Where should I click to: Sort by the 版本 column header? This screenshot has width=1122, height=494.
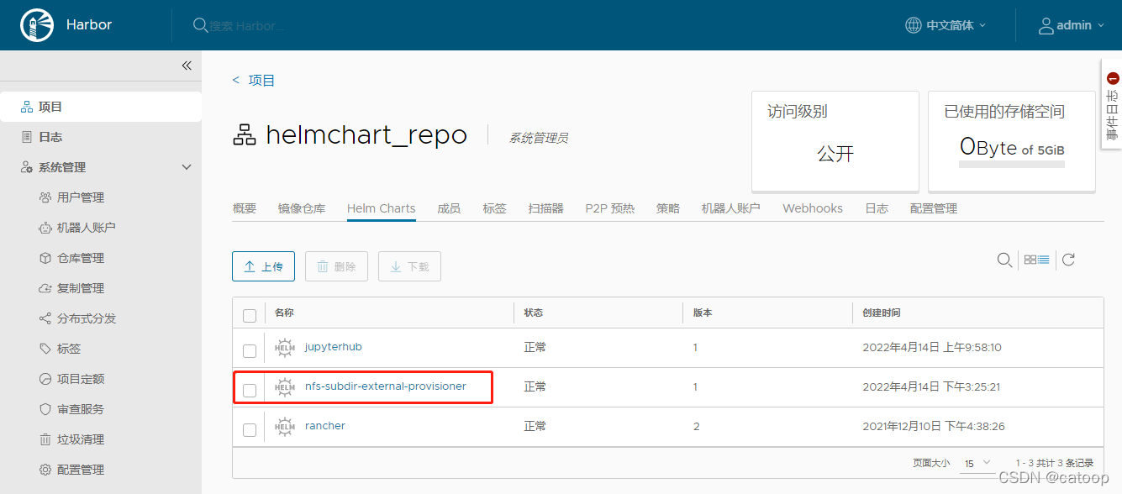click(703, 313)
